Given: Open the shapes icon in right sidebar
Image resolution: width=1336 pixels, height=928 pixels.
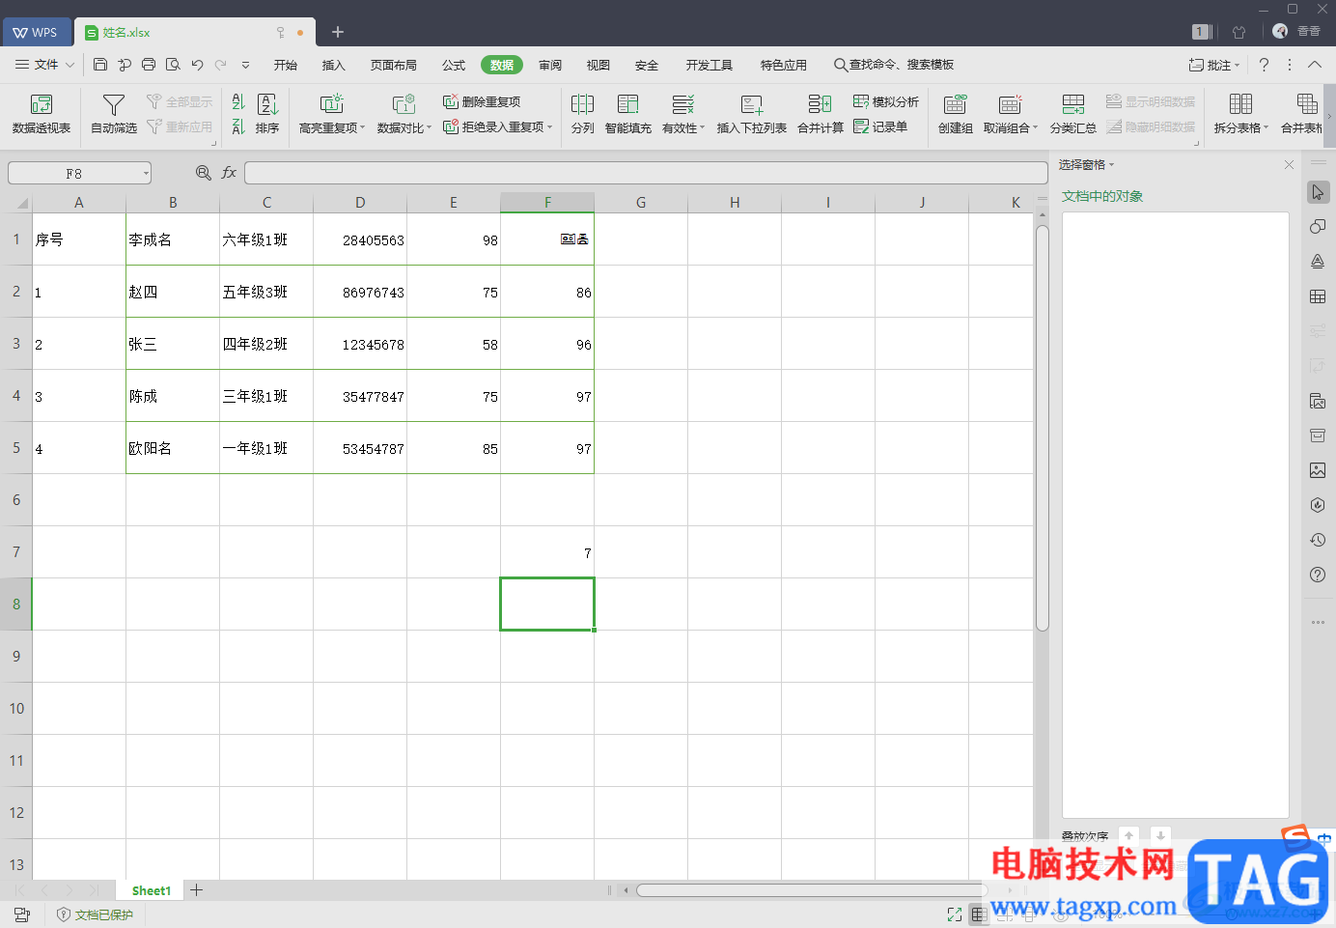Looking at the screenshot, I should pyautogui.click(x=1318, y=227).
